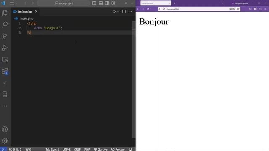269x151 pixels.
Task: Click the ports forwarded indicator showing 0
Action: (x=28, y=149)
